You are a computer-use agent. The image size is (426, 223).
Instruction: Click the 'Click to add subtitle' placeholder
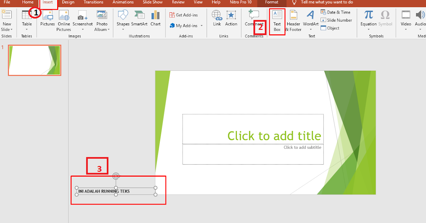pyautogui.click(x=253, y=154)
